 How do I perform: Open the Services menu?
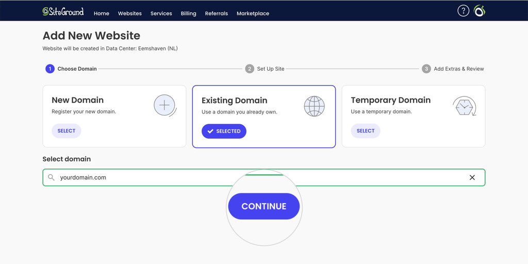tap(161, 13)
